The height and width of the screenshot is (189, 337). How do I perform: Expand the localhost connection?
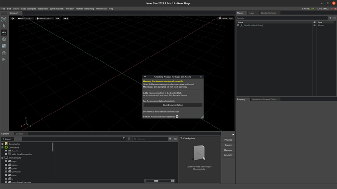(6, 151)
